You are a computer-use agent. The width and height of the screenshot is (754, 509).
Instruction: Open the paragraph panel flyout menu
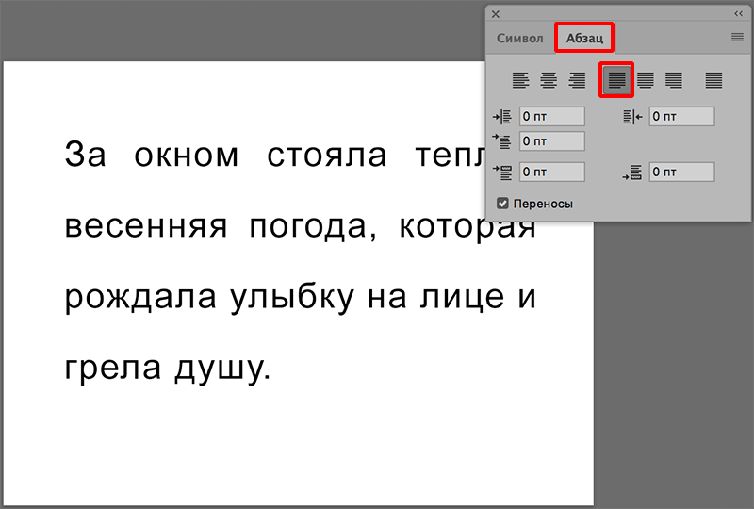click(737, 37)
